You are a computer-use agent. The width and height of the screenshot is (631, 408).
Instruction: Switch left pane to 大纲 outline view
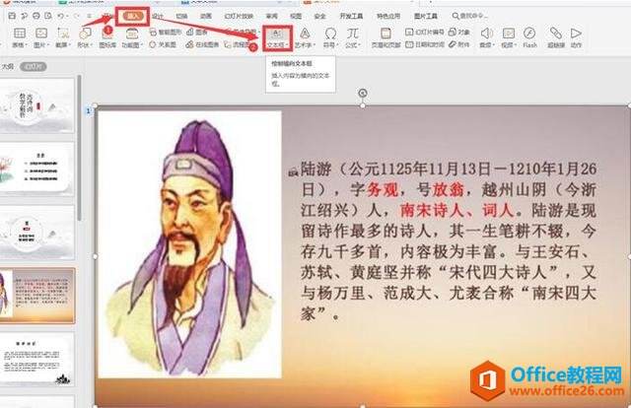pyautogui.click(x=7, y=66)
